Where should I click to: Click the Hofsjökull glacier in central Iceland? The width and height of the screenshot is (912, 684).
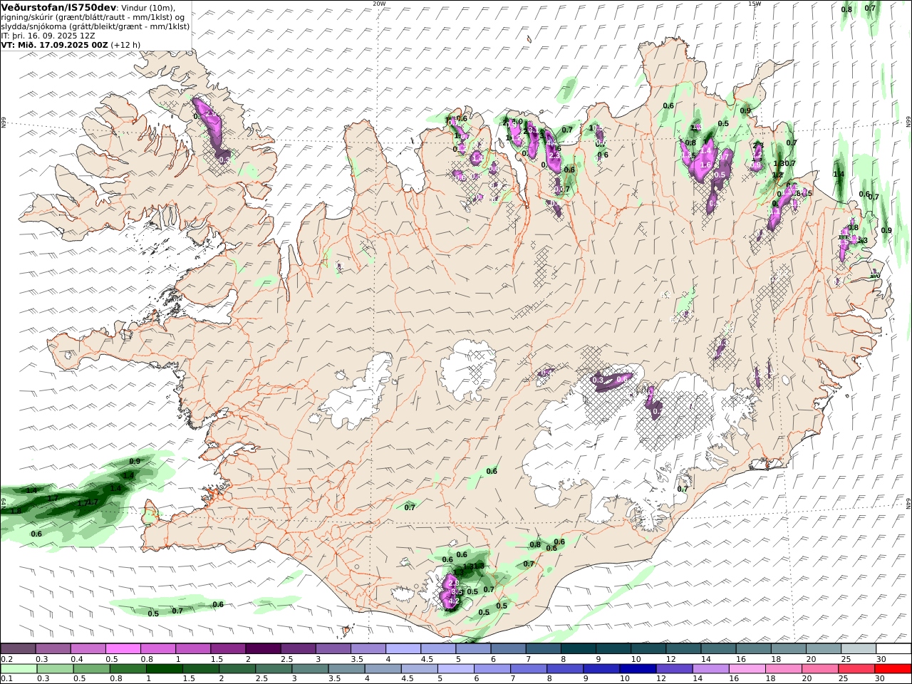(468, 368)
